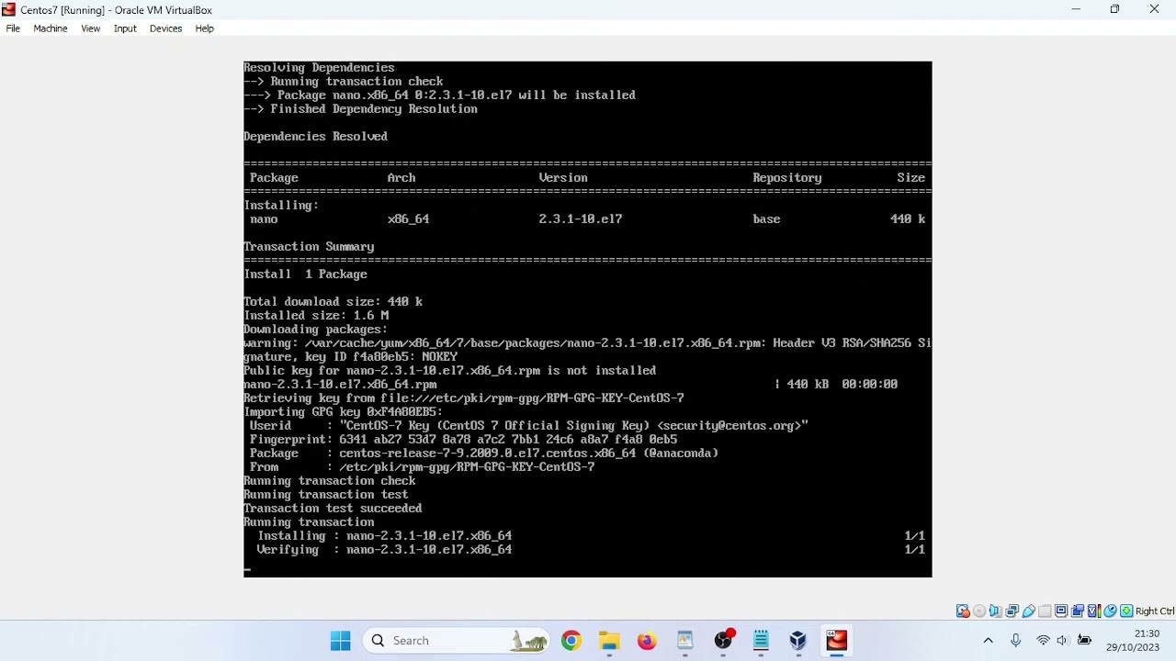1176x661 pixels.
Task: Click the 'Verifying : nano-2.3.1-10.el7.x86_64' line
Action: coord(384,550)
